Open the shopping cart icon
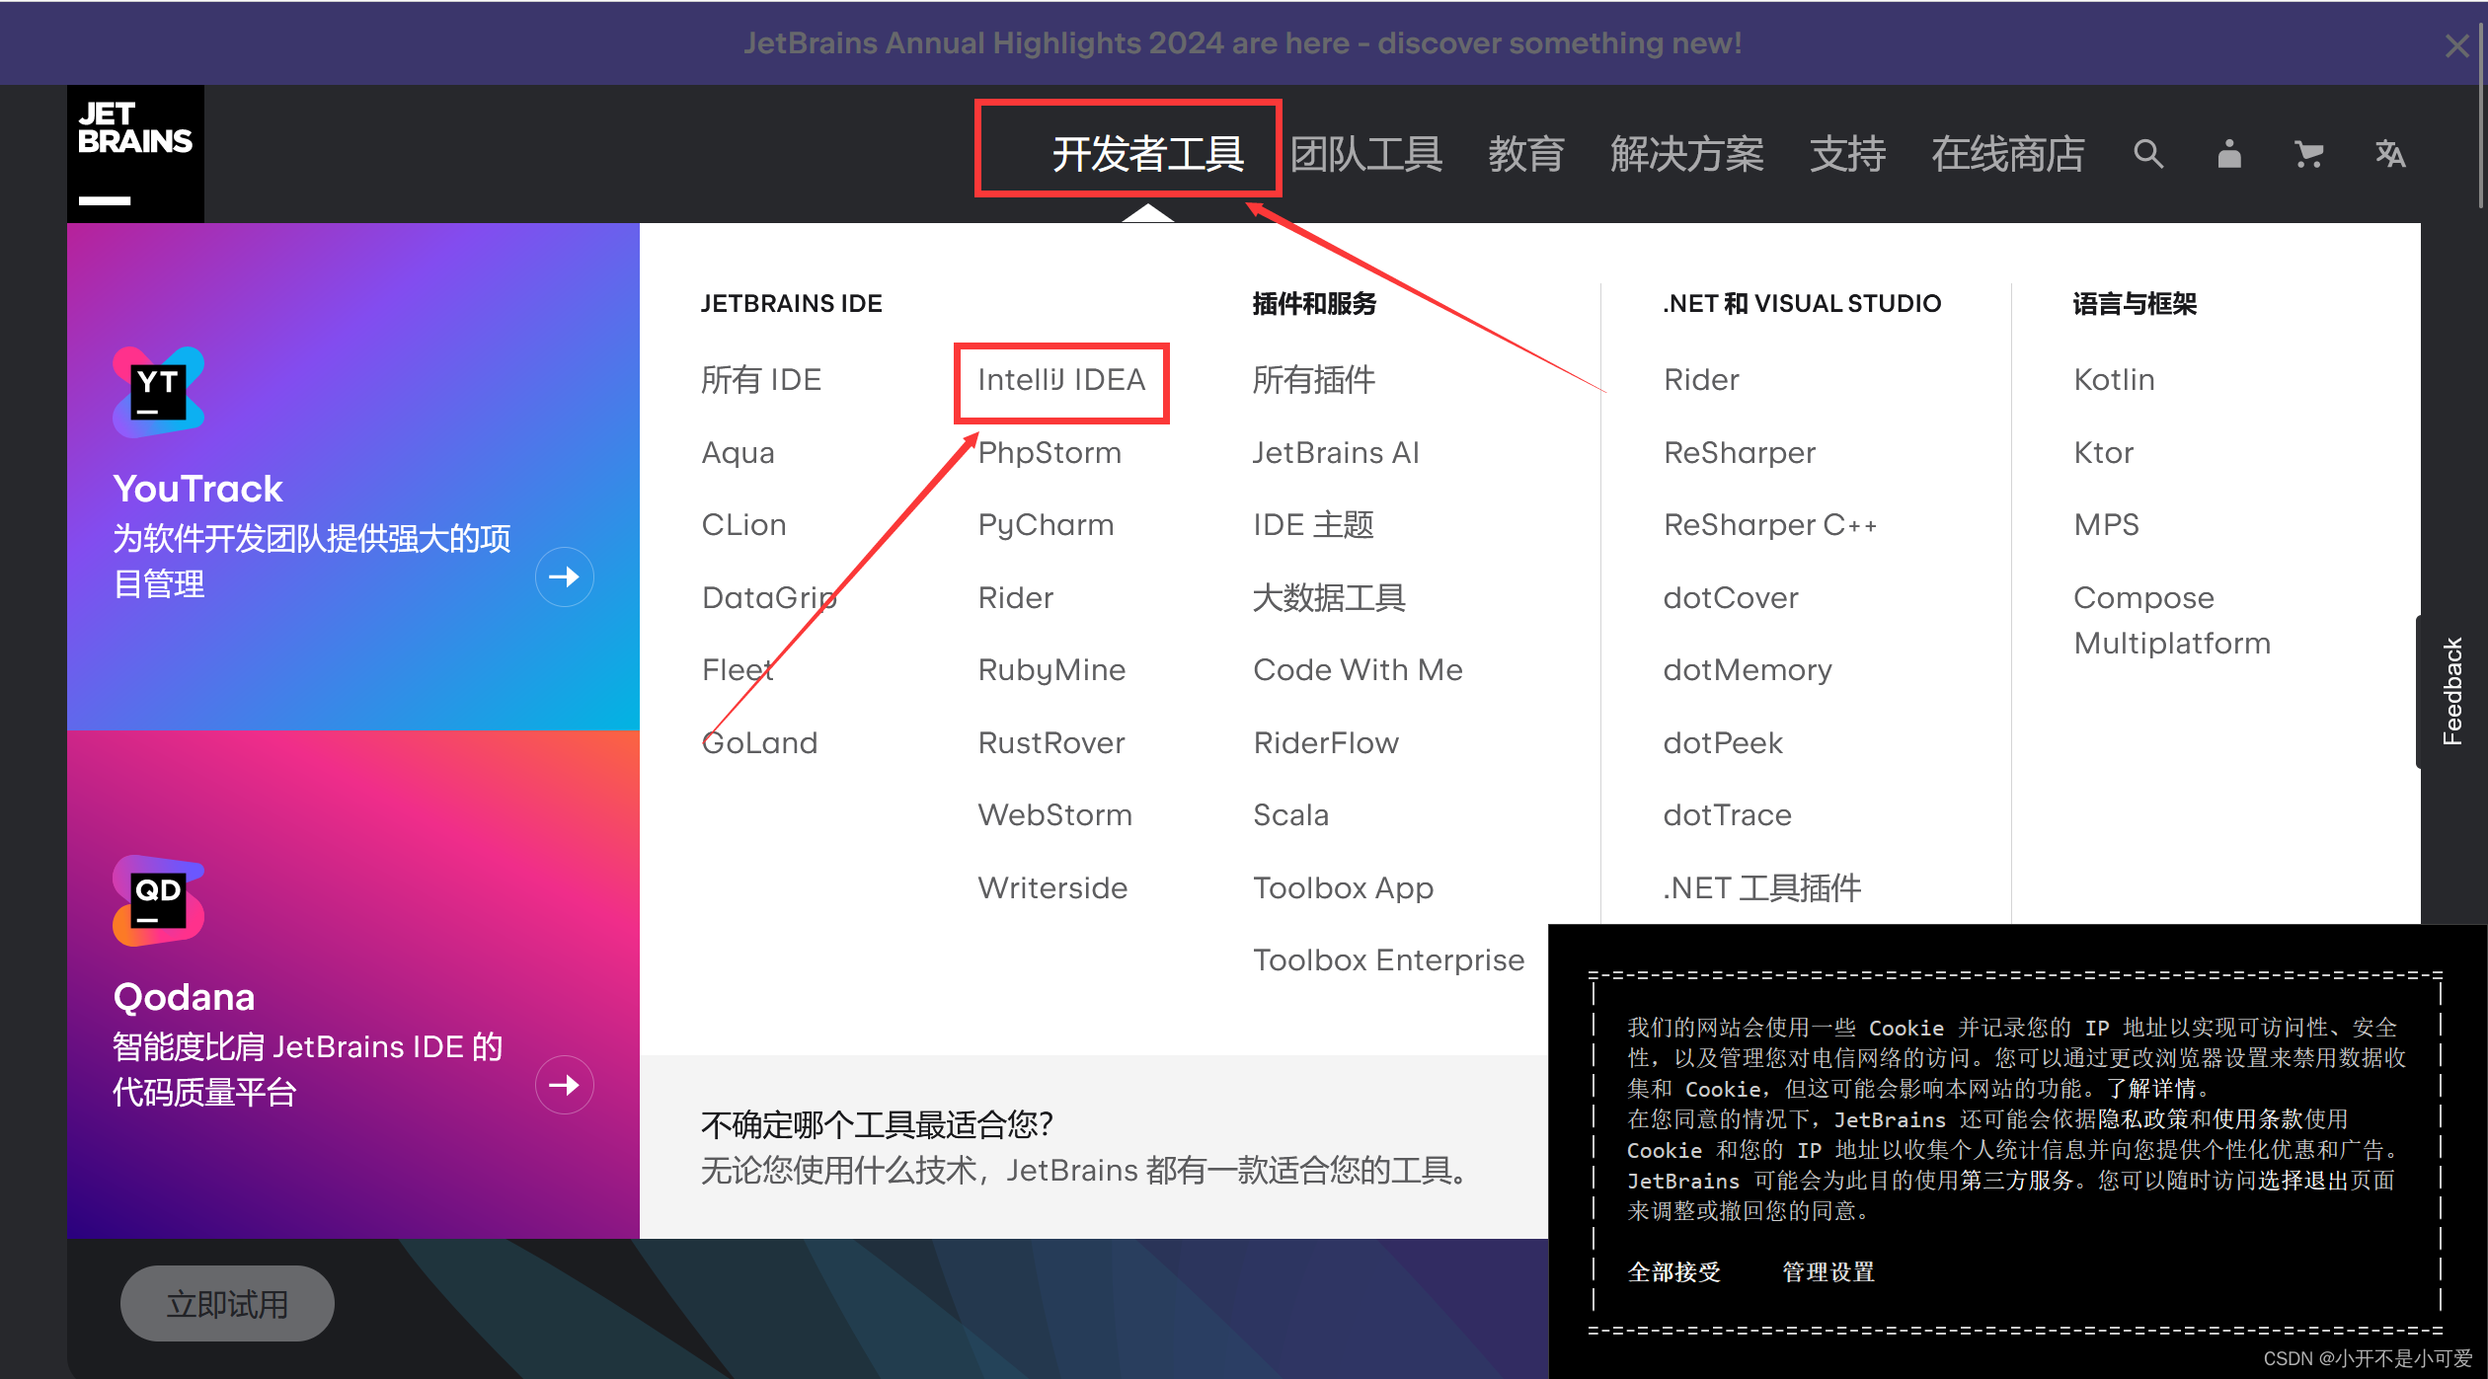This screenshot has width=2488, height=1379. [2308, 154]
